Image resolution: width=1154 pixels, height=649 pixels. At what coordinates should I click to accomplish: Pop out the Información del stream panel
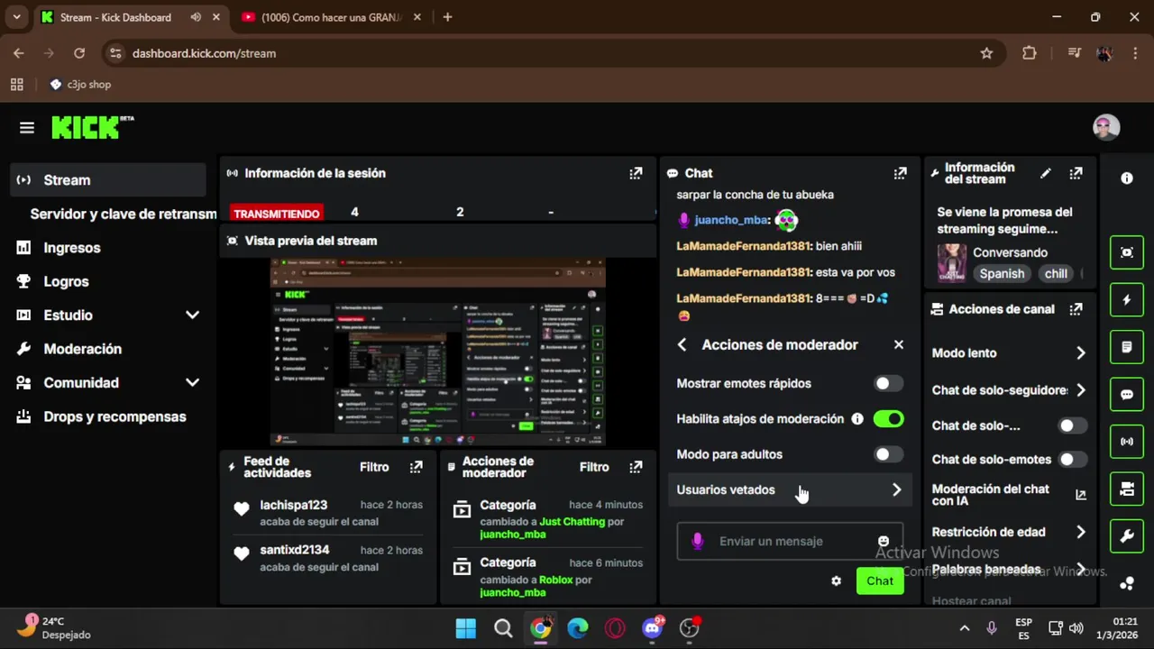pyautogui.click(x=1076, y=173)
